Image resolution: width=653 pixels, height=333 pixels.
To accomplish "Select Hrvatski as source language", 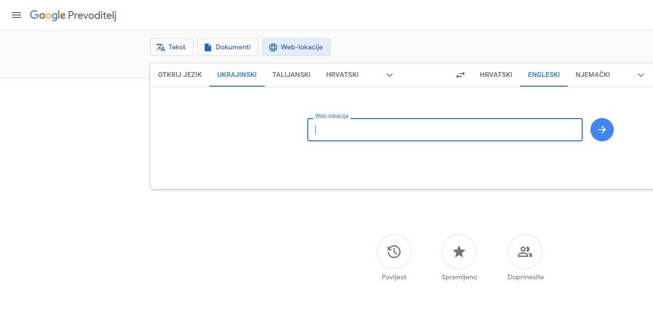I will coord(342,75).
